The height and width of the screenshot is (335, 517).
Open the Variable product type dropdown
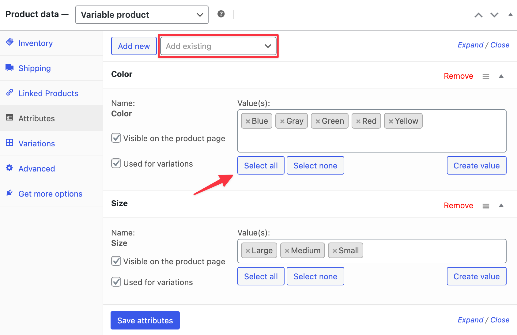(142, 14)
